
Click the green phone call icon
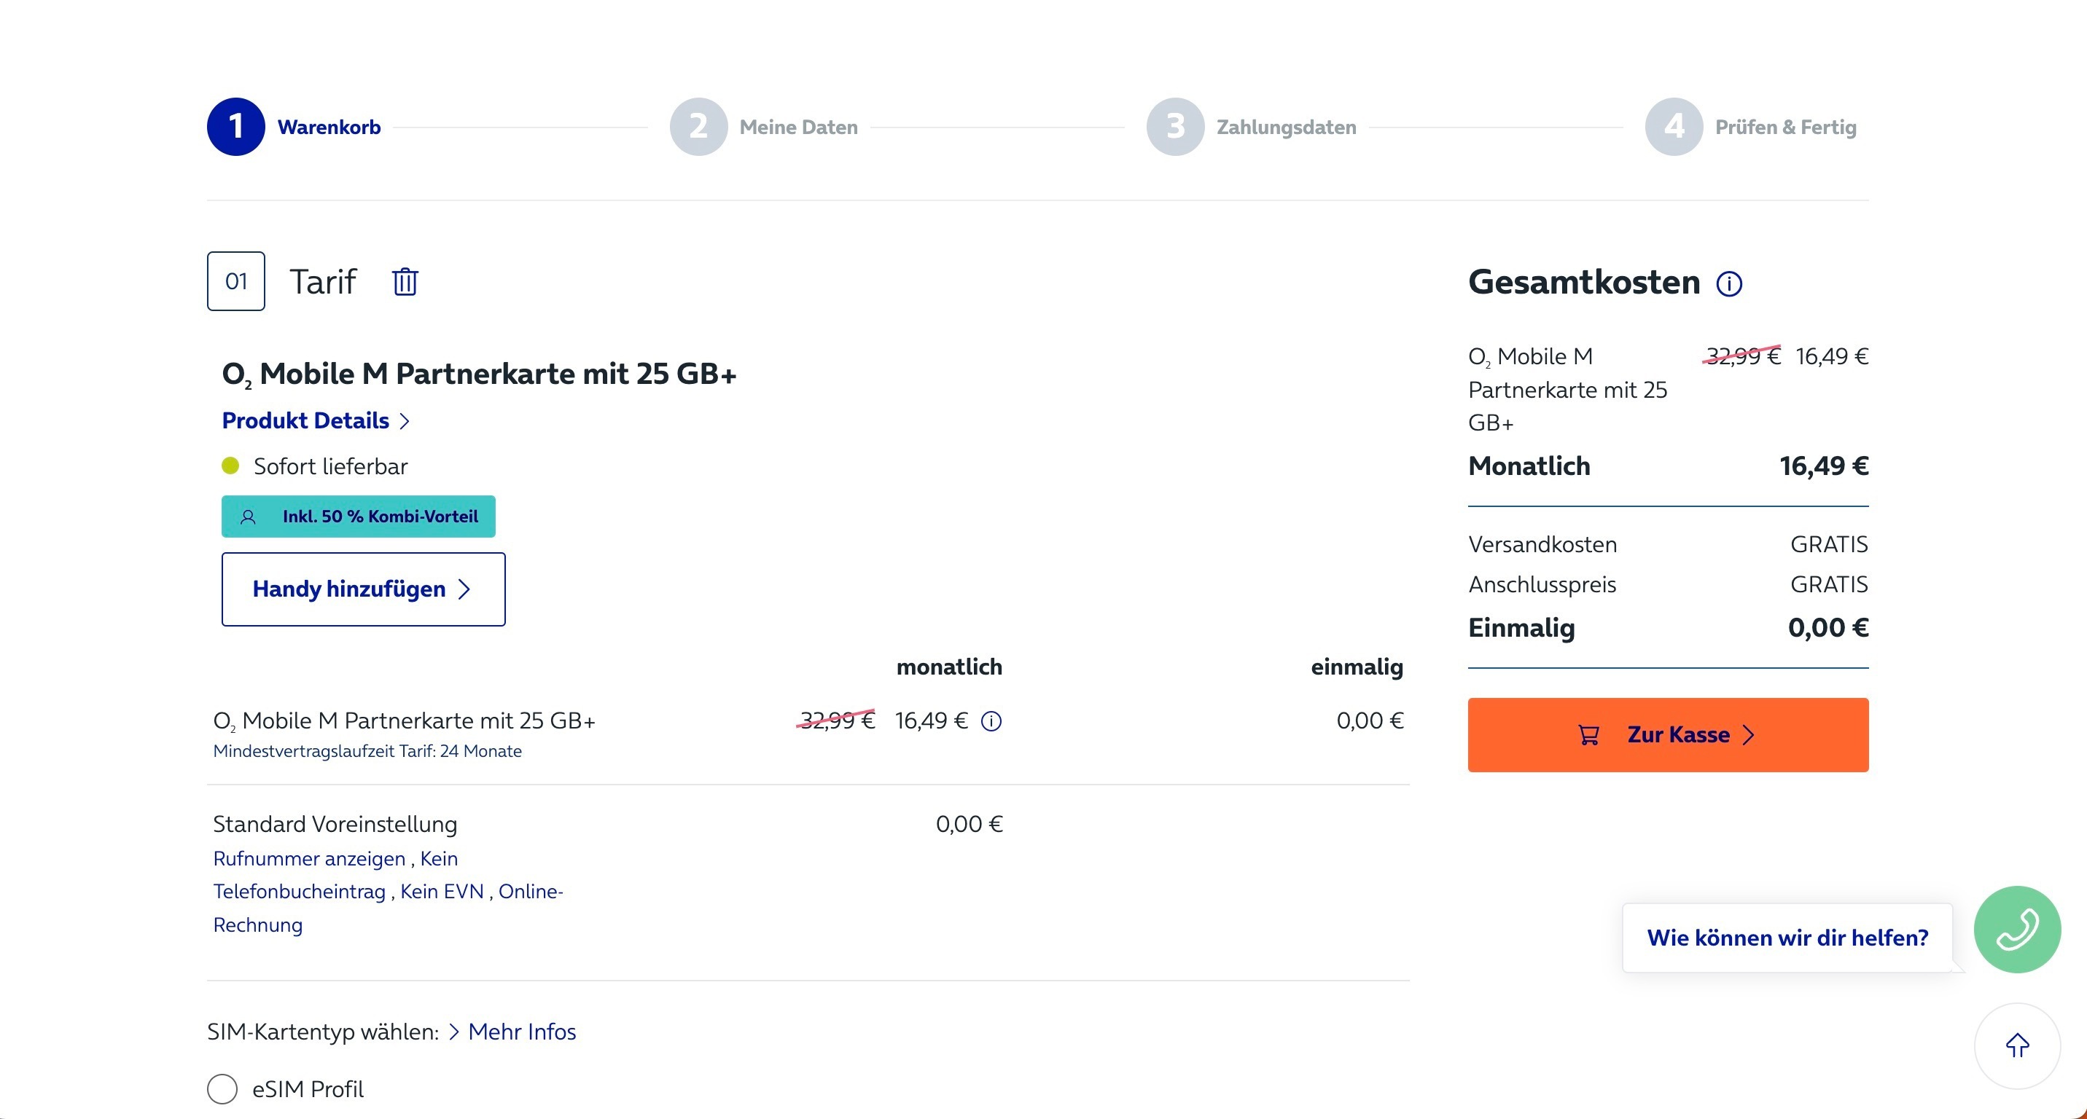pyautogui.click(x=2016, y=930)
